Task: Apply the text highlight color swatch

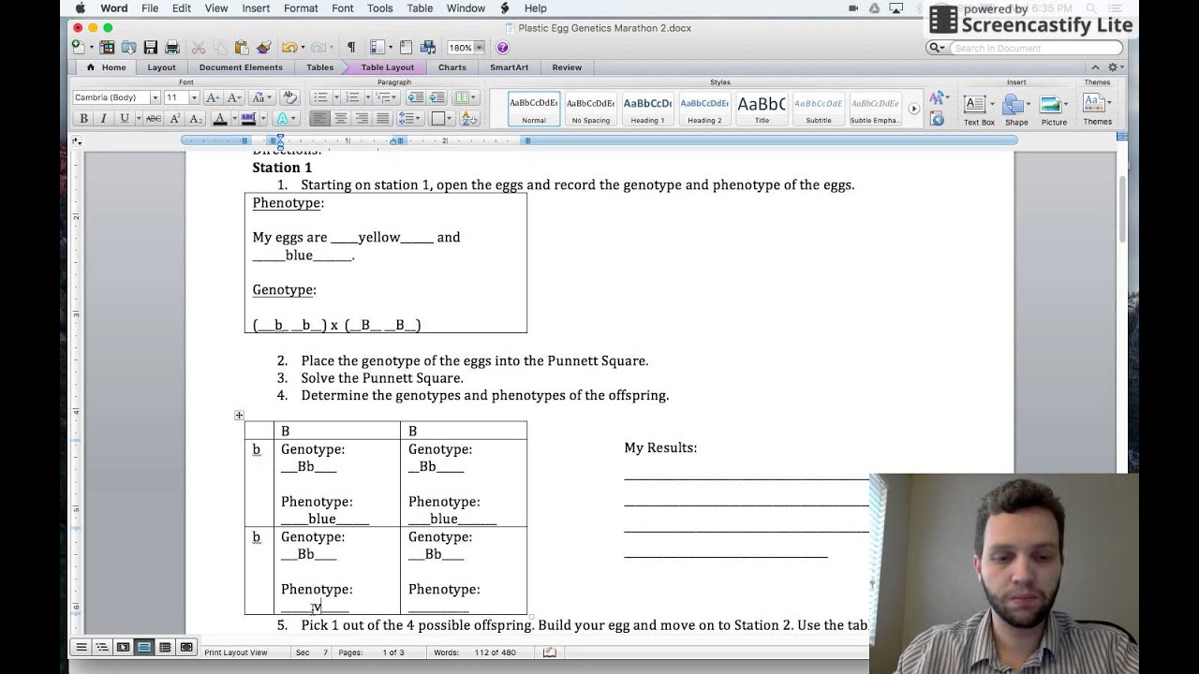Action: (x=248, y=119)
